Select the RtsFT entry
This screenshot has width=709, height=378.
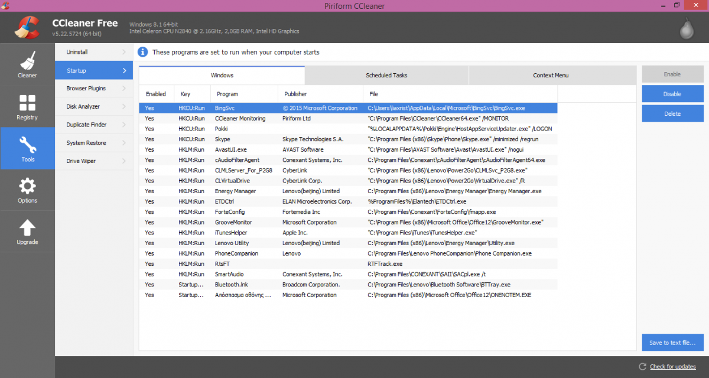(x=348, y=263)
